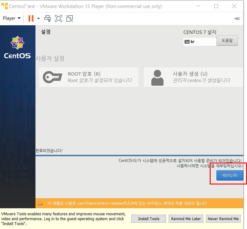
Task: Open the Player menu
Action: coord(12,18)
